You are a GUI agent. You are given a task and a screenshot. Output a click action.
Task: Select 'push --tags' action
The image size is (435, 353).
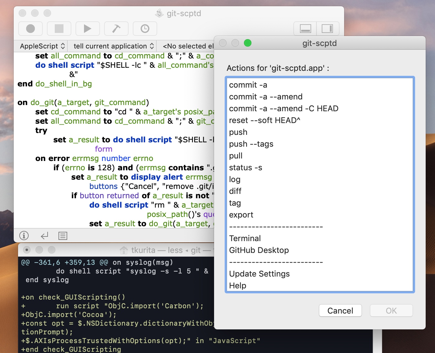click(x=251, y=144)
